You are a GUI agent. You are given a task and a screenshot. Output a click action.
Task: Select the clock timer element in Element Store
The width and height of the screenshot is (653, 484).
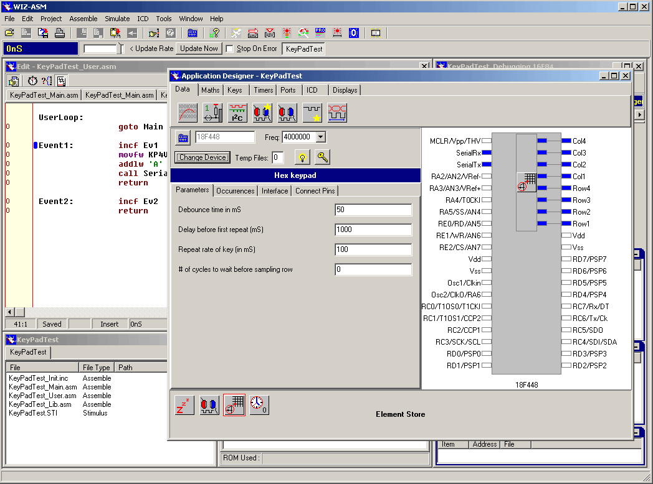pos(259,405)
